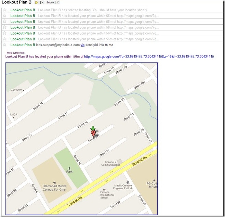Click the 'Street 37' label on the map

(x=115, y=204)
